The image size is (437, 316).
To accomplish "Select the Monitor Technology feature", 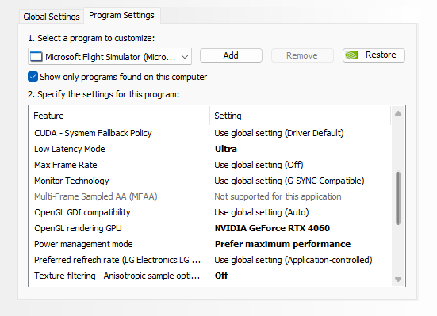I will (71, 181).
